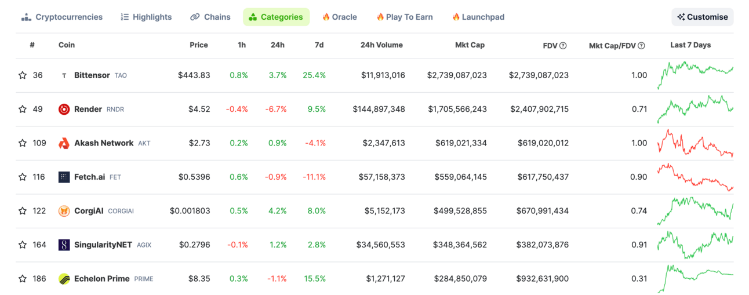Select the Chains tab

(x=210, y=17)
